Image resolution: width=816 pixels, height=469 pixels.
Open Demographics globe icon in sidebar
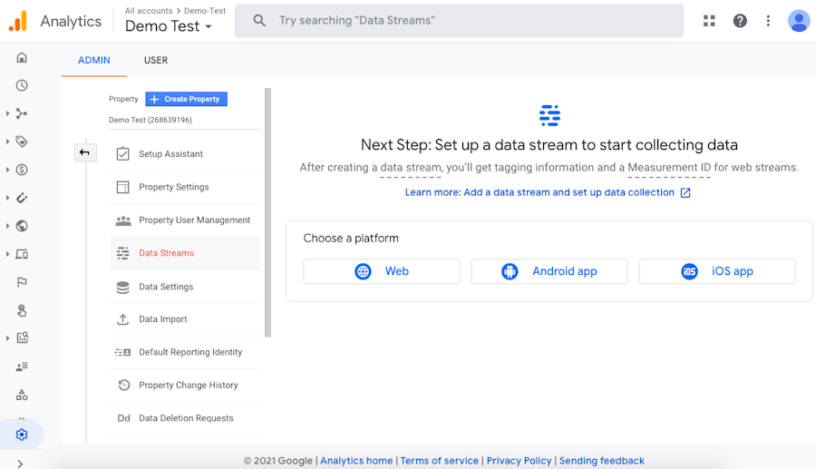[x=22, y=226]
